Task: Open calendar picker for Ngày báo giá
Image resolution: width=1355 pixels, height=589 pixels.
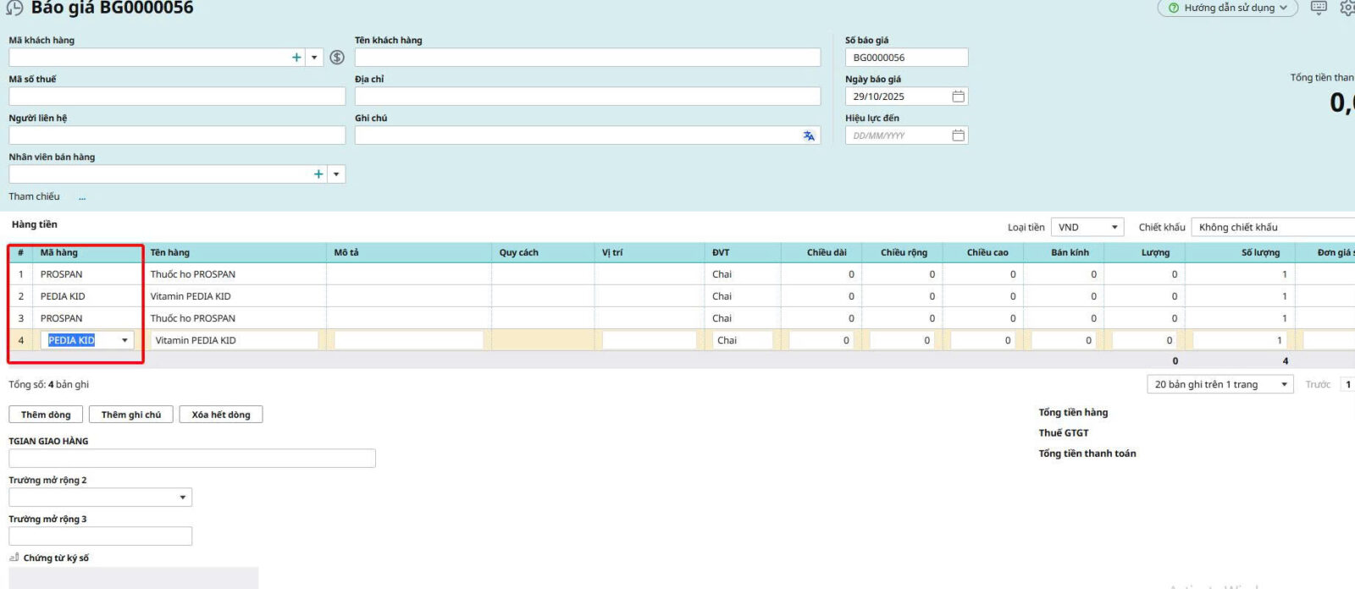Action: [958, 96]
